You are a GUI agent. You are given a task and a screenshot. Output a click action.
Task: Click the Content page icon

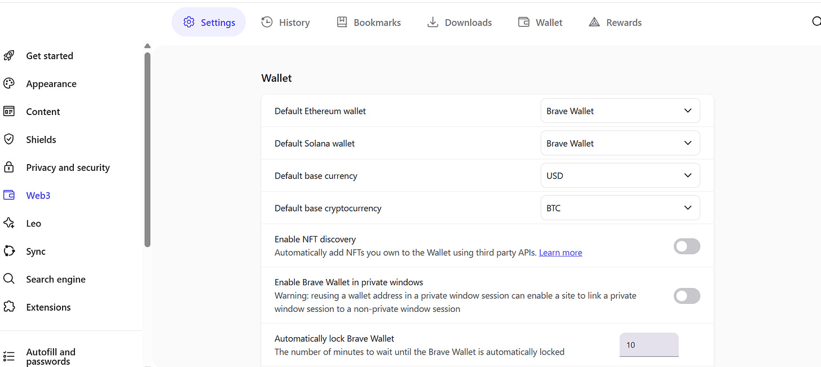pos(9,111)
